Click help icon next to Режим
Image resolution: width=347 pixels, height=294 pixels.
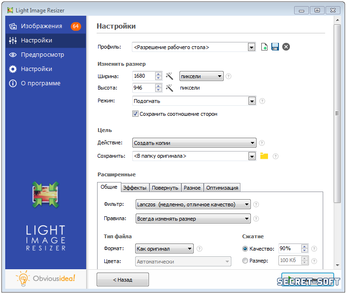pos(262,101)
